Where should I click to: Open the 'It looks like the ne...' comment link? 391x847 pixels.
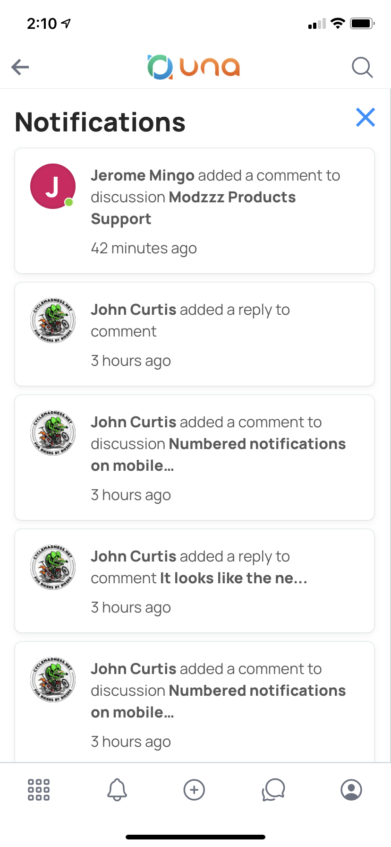pos(233,578)
